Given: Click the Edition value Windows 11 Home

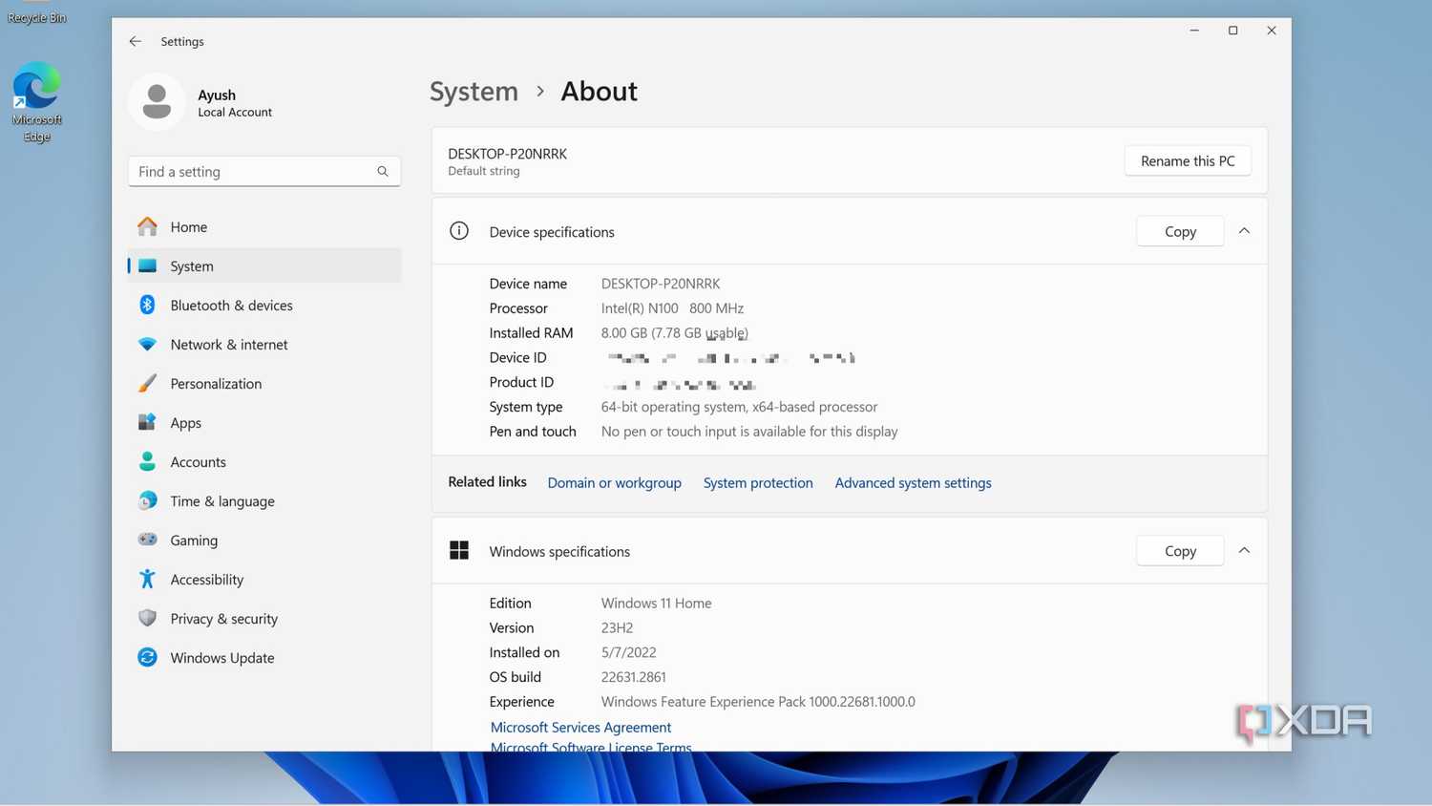Looking at the screenshot, I should 656,603.
